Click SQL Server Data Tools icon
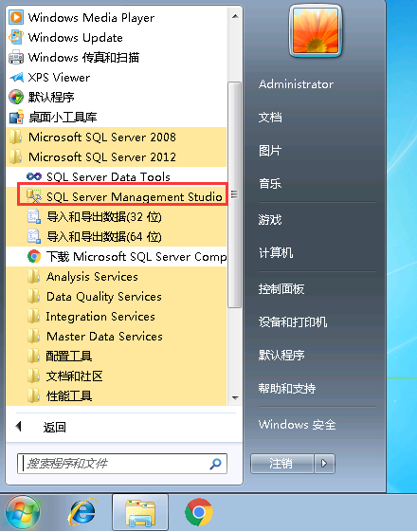417x532 pixels. point(34,176)
